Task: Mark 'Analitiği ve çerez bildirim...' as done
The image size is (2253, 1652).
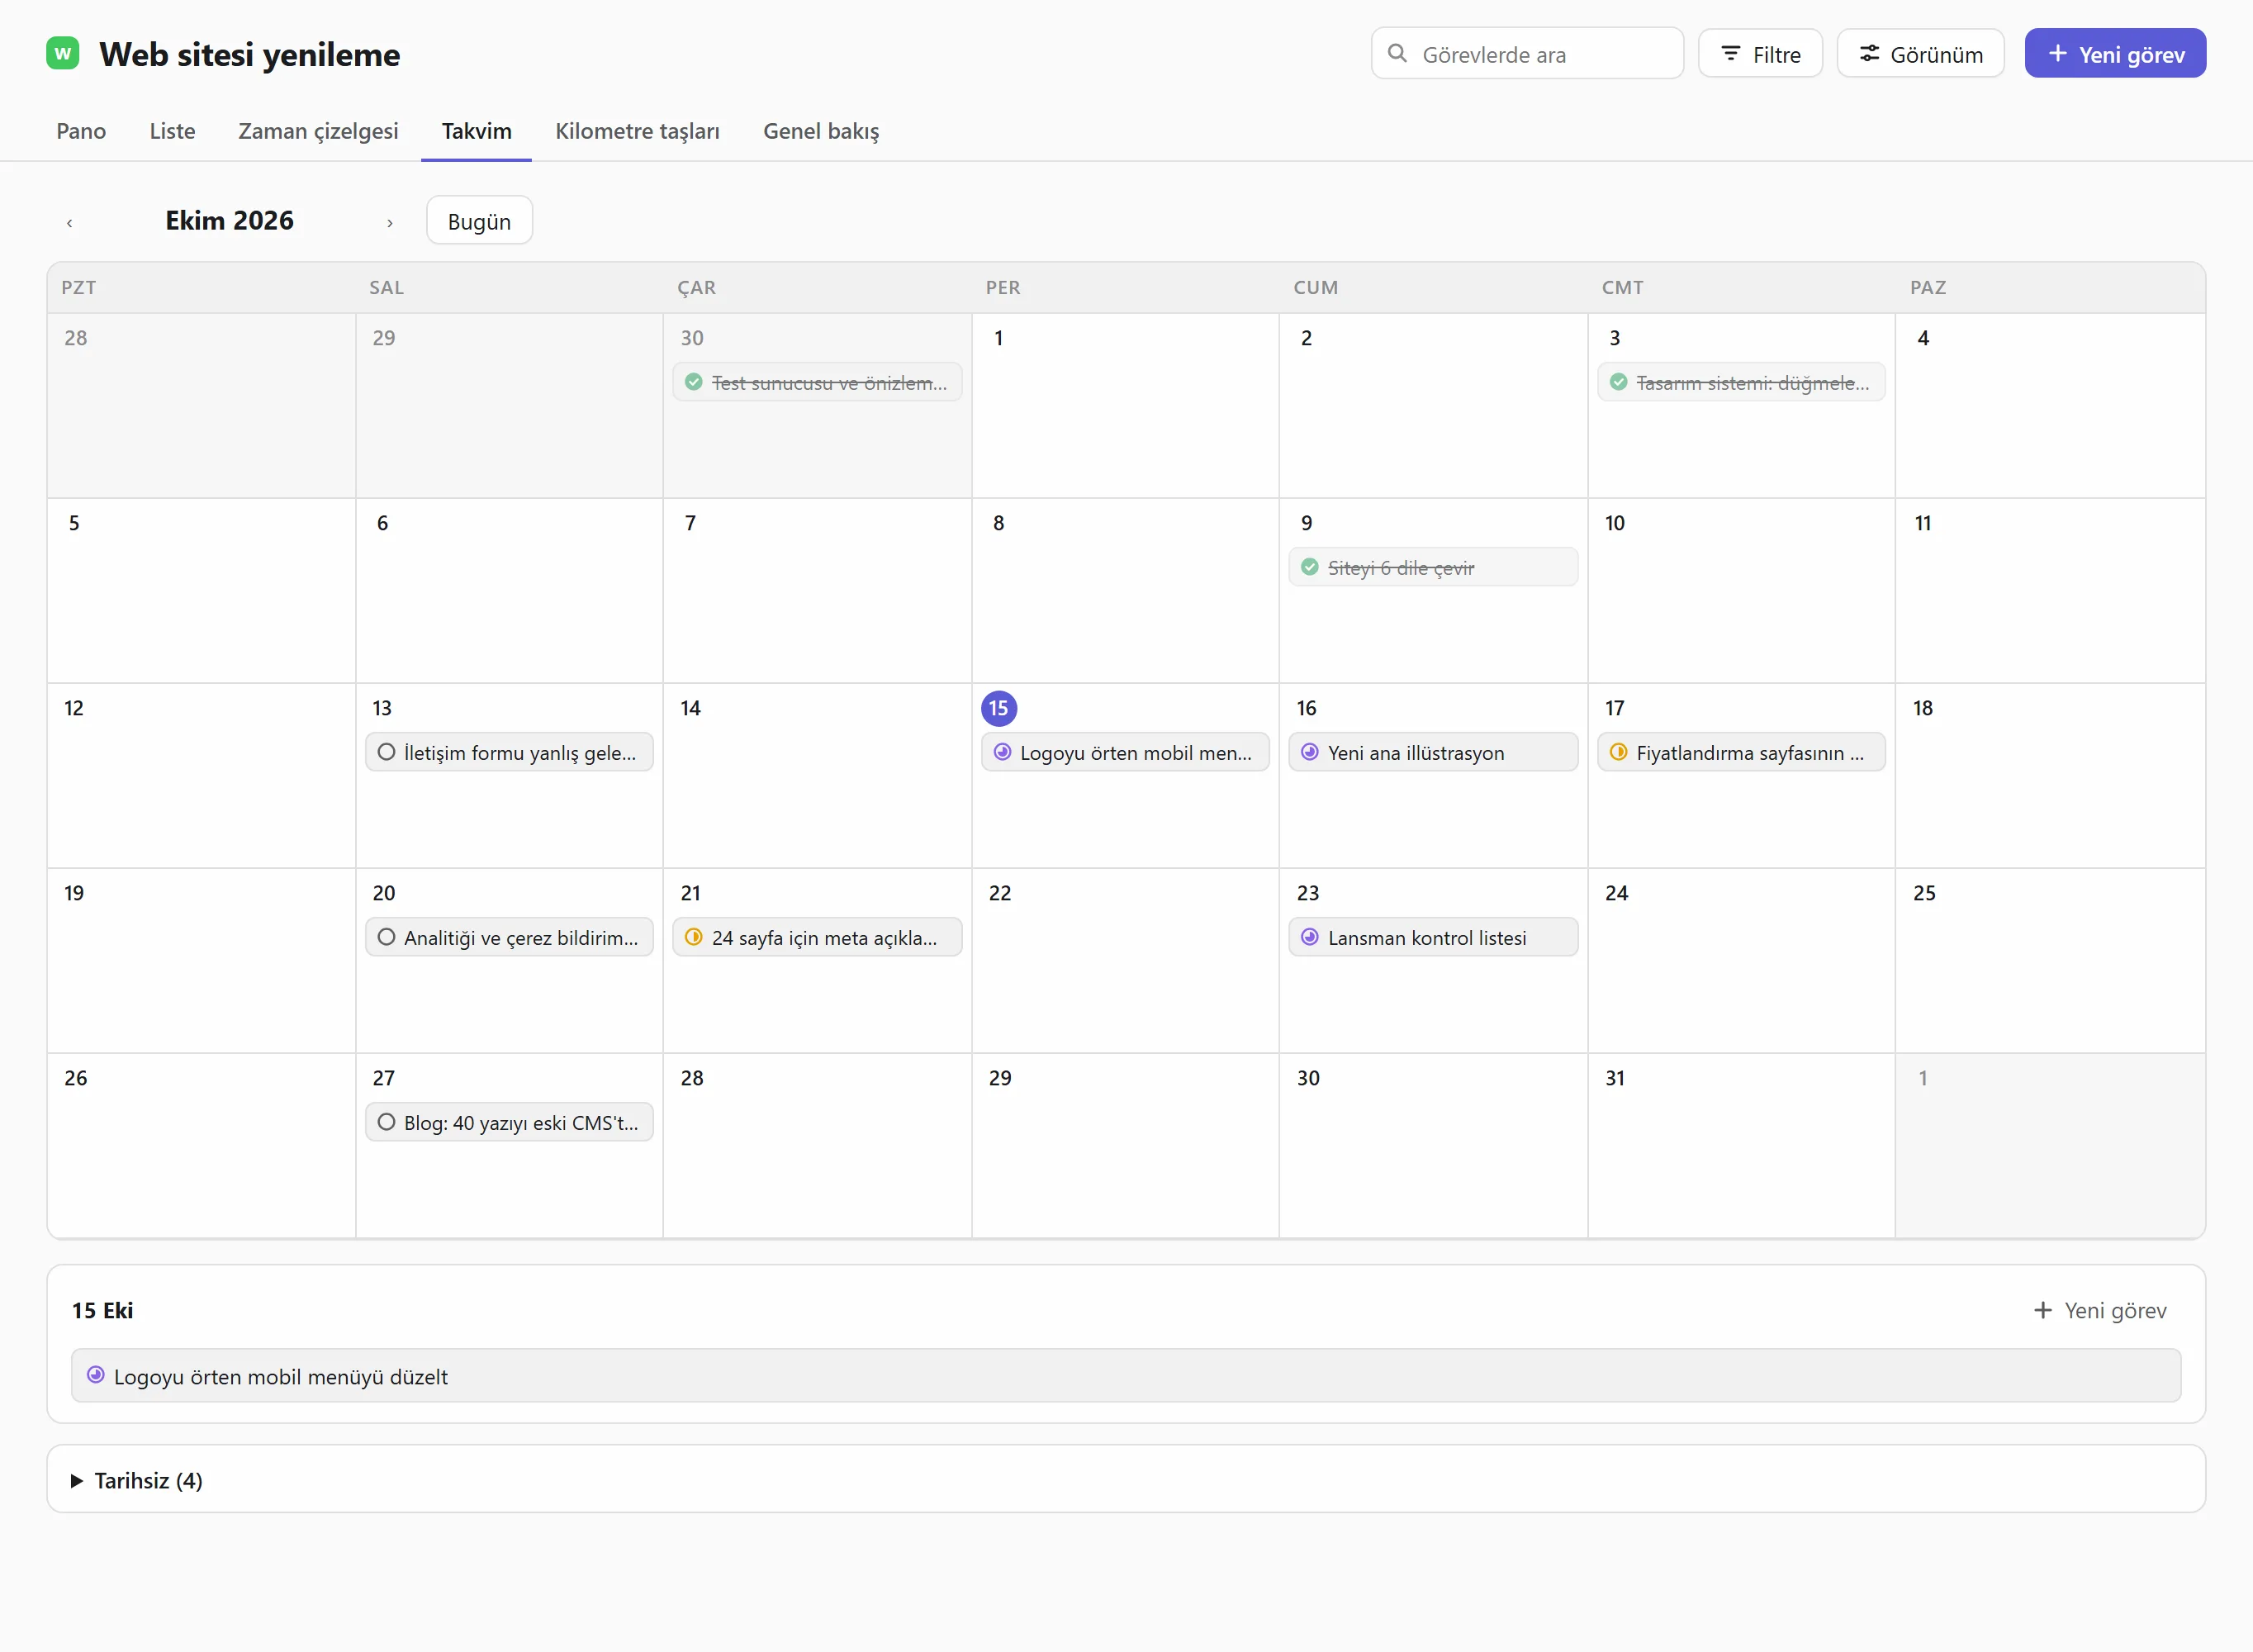Action: coord(387,937)
